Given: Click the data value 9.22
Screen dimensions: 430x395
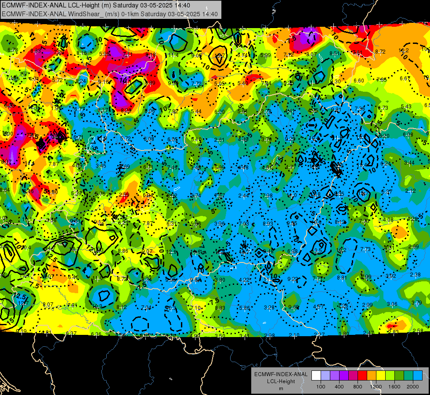Looking at the screenshot, I should [293, 279].
